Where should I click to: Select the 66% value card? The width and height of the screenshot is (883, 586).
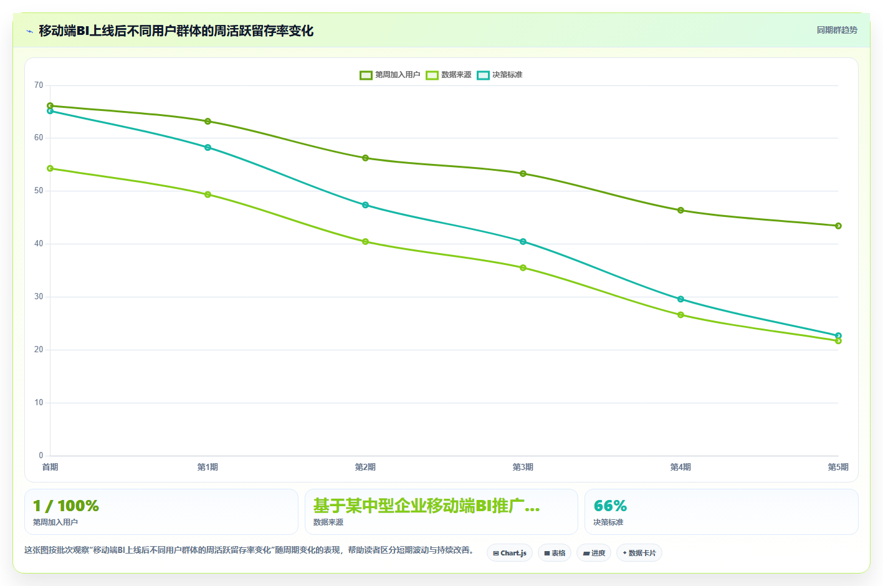(722, 512)
